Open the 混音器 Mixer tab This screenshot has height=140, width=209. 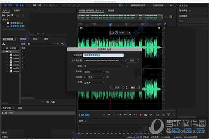click(111, 11)
